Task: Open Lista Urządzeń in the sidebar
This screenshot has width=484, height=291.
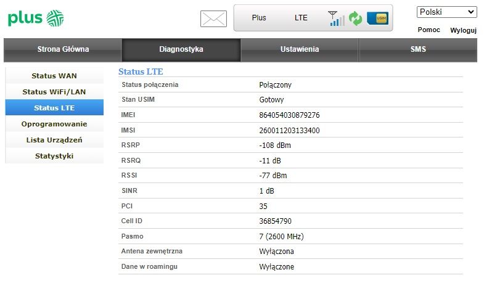Action: coord(54,140)
